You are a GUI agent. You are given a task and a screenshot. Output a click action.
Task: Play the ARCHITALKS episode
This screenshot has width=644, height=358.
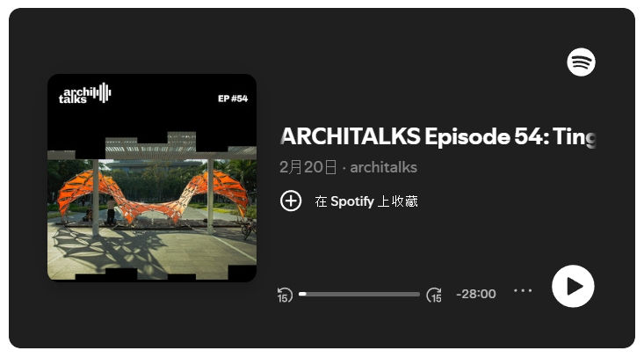coord(573,286)
